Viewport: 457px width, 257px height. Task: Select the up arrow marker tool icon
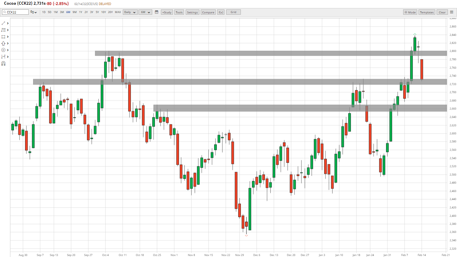pyautogui.click(x=3, y=44)
